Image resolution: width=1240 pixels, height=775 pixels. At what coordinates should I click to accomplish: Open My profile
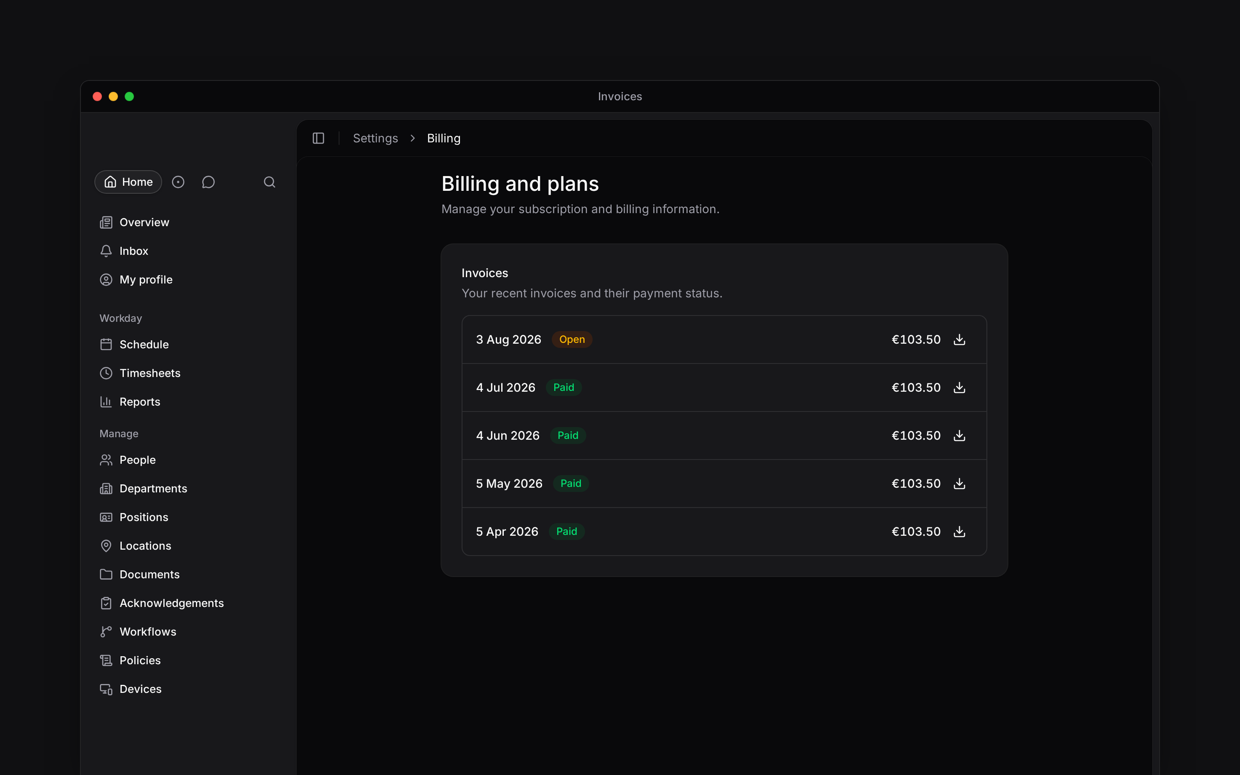click(x=136, y=280)
